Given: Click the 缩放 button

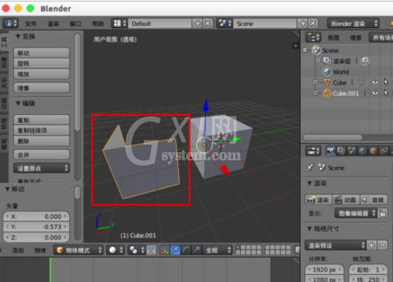Looking at the screenshot, I should (x=42, y=74).
